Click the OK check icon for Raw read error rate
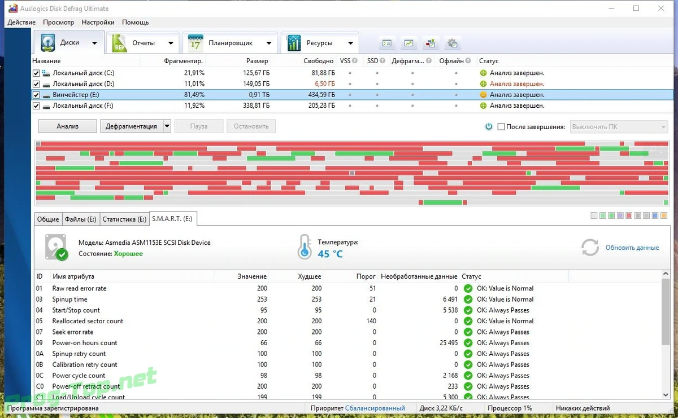678x418 pixels. 468,288
